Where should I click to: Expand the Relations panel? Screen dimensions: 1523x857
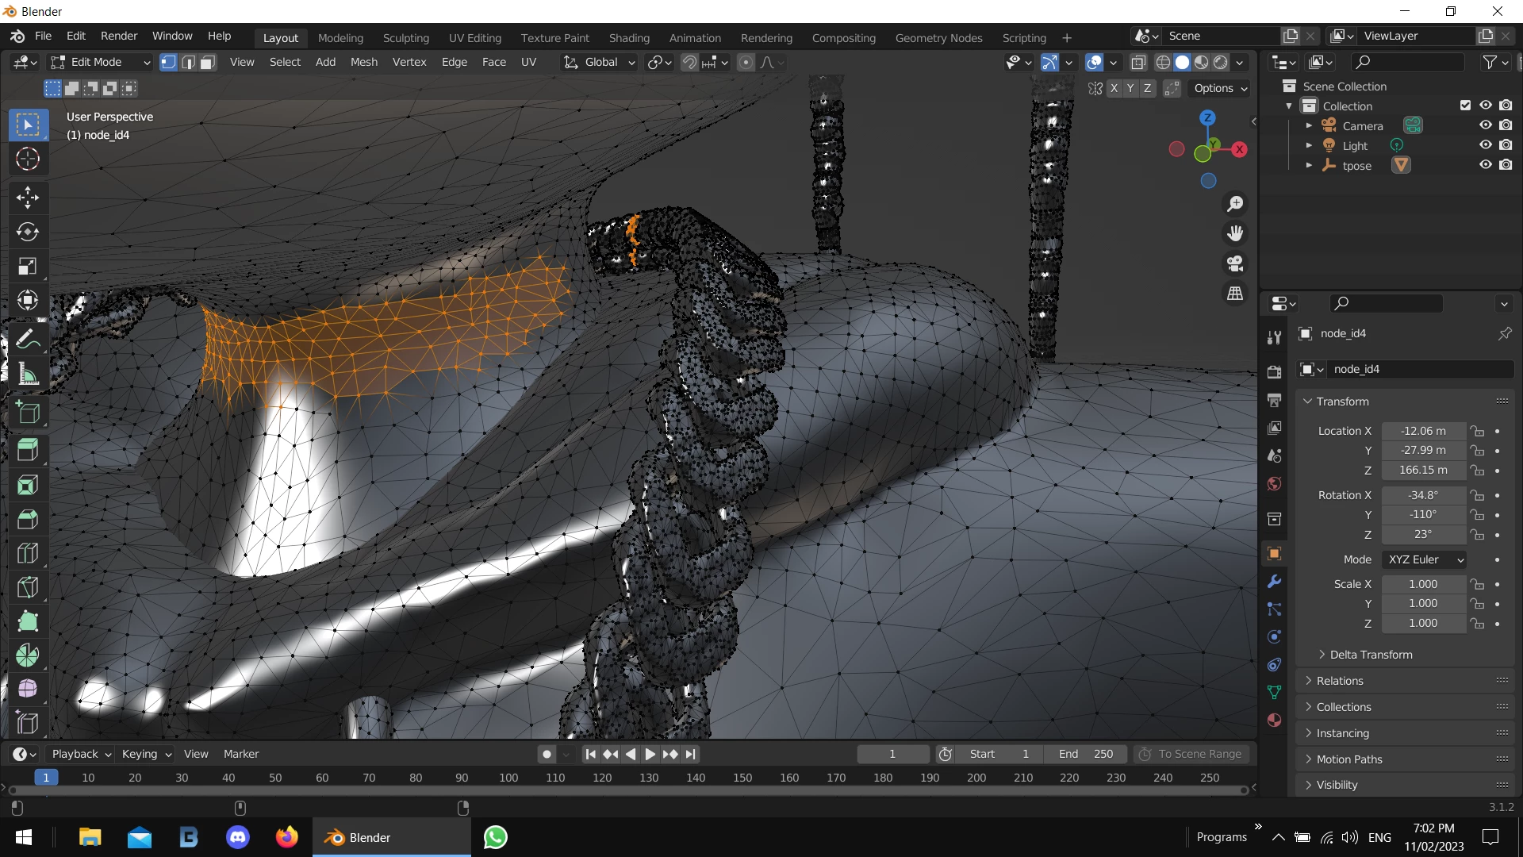pos(1340,681)
